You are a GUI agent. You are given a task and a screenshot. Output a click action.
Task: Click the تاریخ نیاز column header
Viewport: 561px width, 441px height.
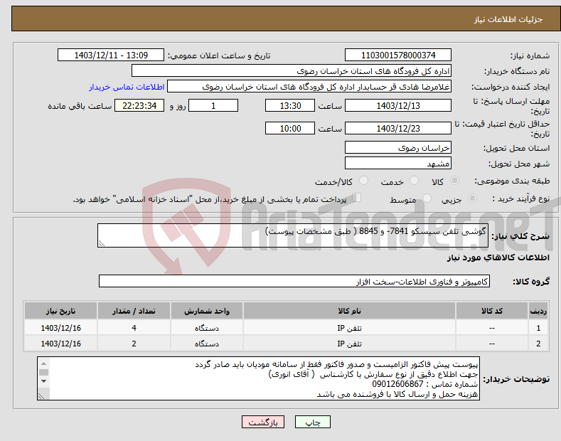pyautogui.click(x=61, y=311)
